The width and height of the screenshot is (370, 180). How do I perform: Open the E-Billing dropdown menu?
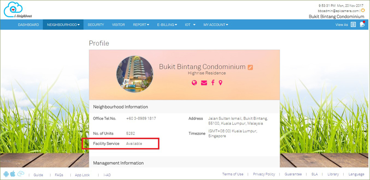click(x=167, y=25)
